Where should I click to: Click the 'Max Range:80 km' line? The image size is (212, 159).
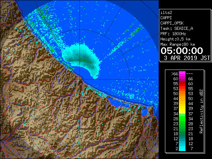pos(178,44)
